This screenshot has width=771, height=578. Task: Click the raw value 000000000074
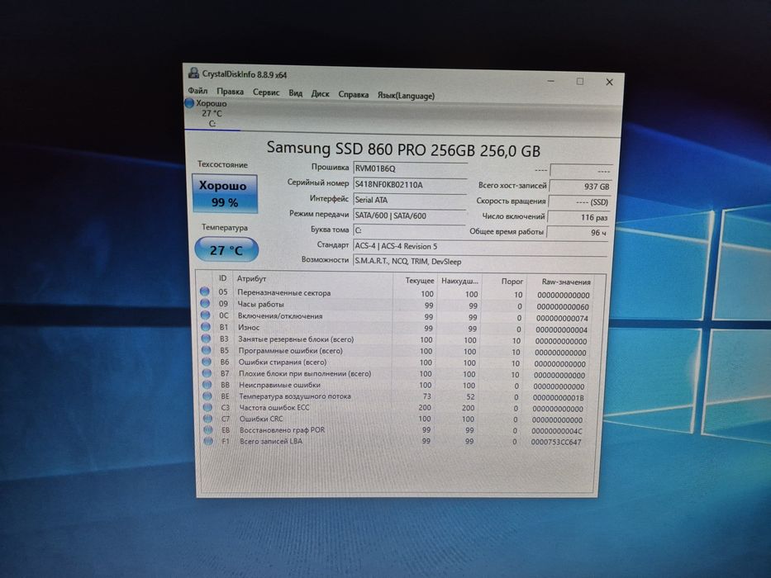pos(562,318)
